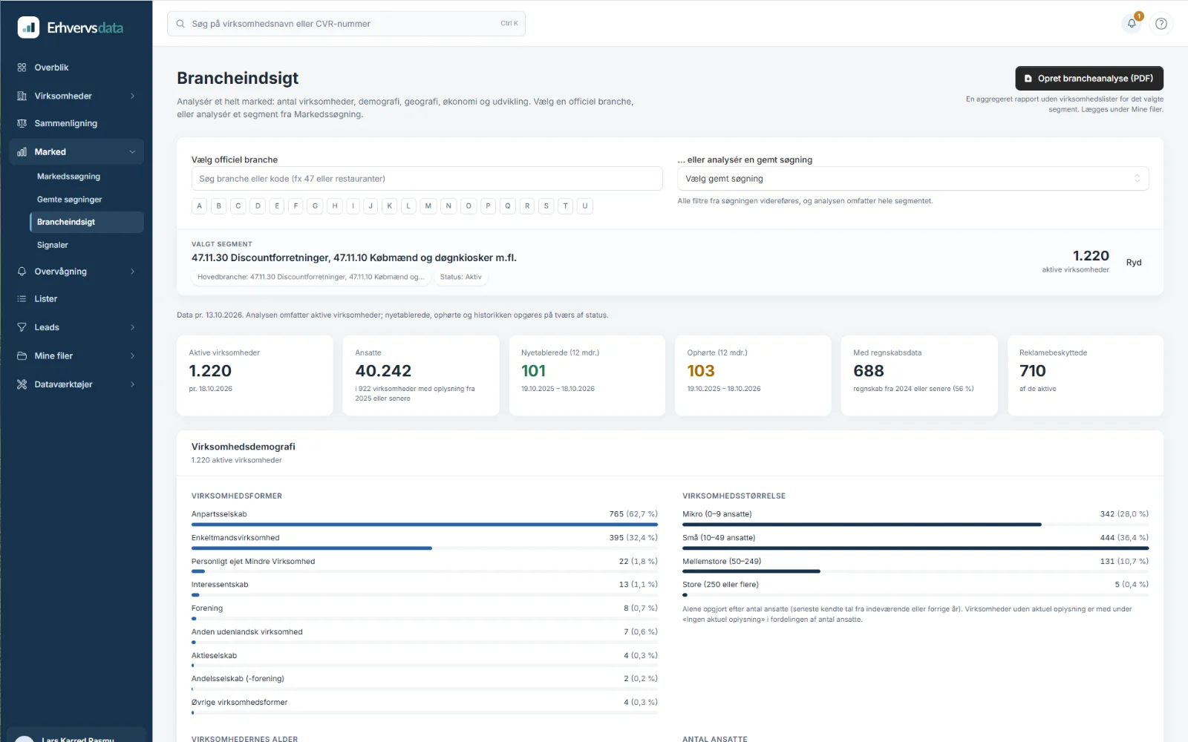
Task: Click the search magnifier icon
Action: (180, 24)
